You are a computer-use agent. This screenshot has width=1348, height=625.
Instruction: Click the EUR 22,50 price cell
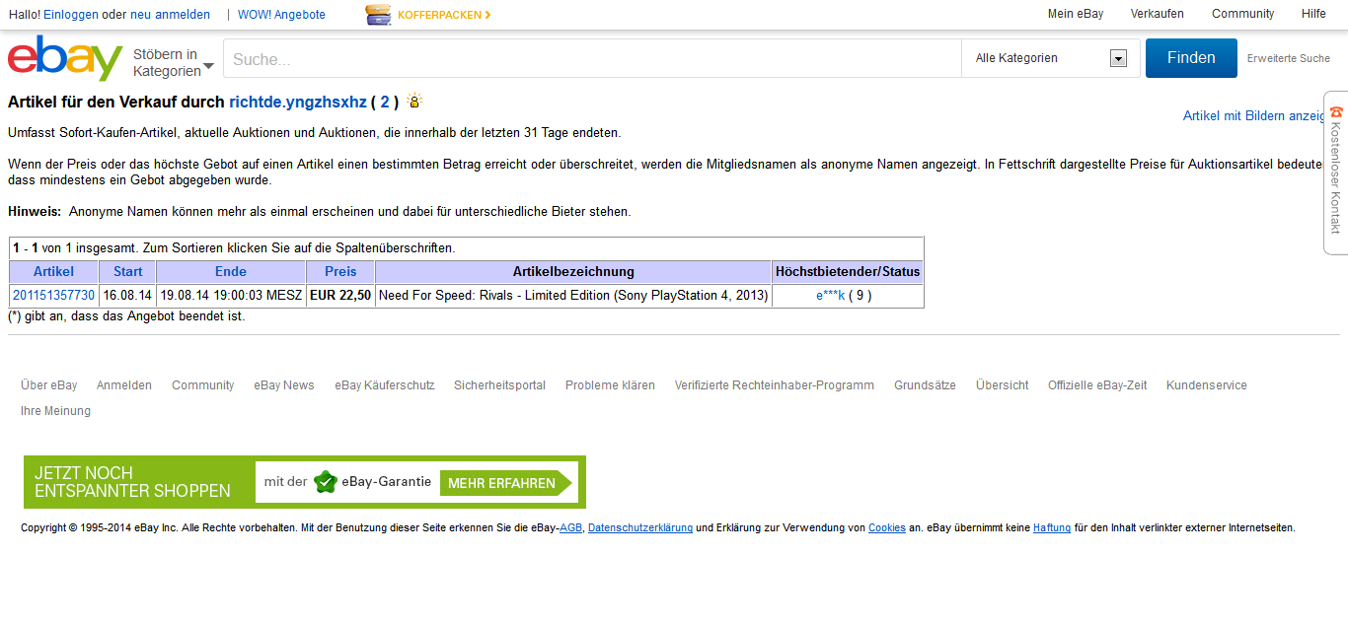340,295
